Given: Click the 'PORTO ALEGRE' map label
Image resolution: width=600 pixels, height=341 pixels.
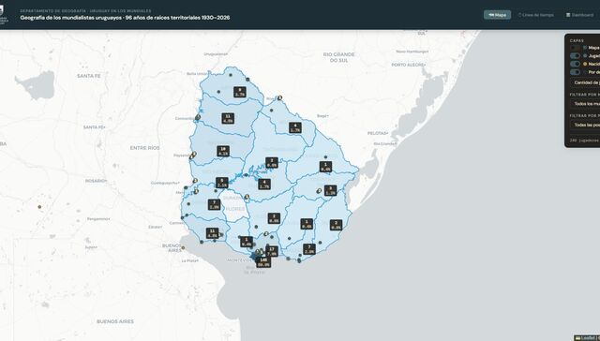Looking at the screenshot, I should click(x=409, y=65).
